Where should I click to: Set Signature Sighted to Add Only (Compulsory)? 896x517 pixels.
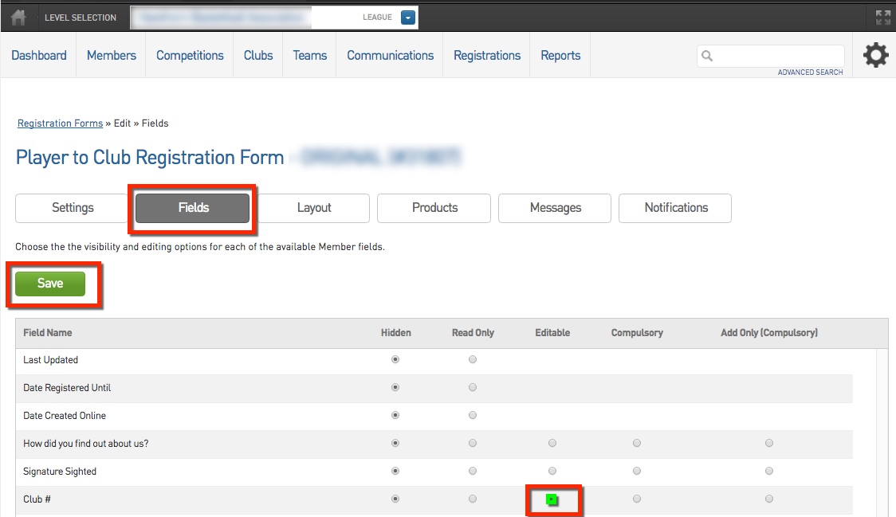(769, 472)
